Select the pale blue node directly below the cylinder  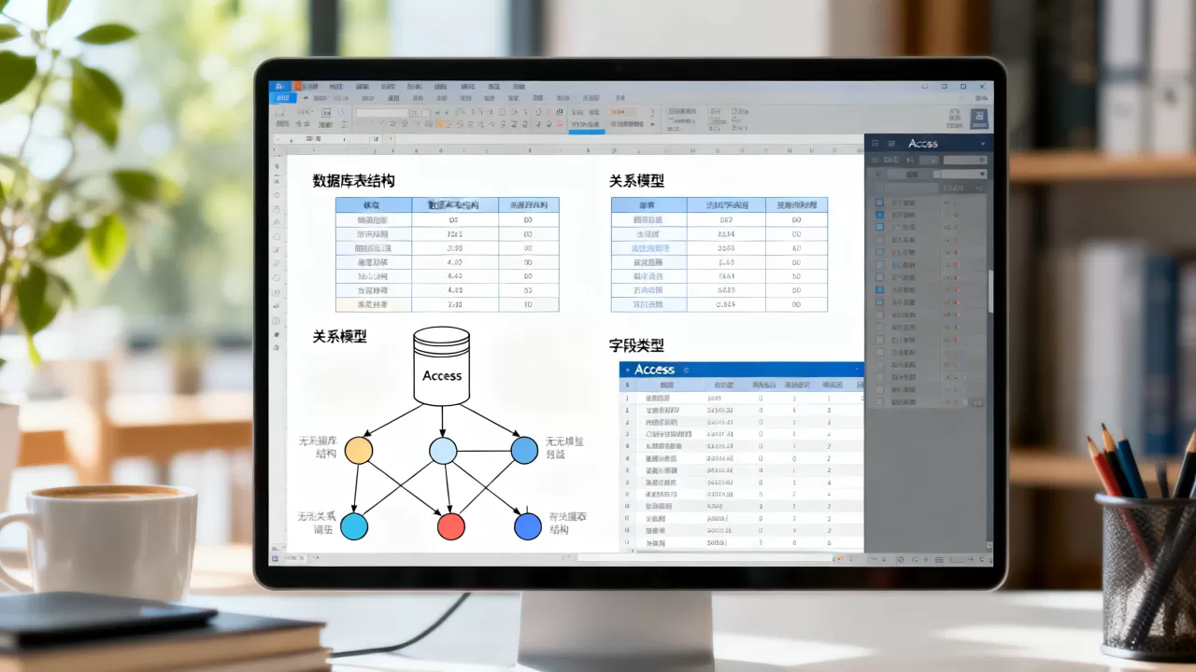pyautogui.click(x=443, y=451)
